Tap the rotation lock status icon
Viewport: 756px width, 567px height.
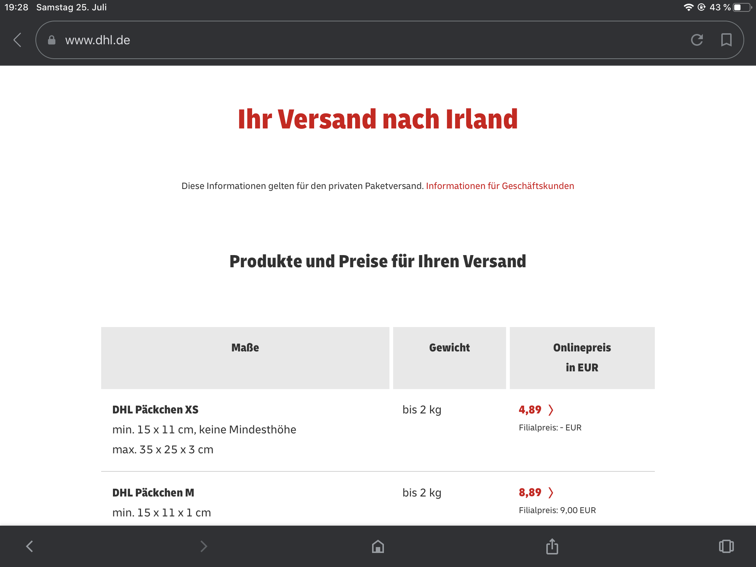pyautogui.click(x=702, y=7)
